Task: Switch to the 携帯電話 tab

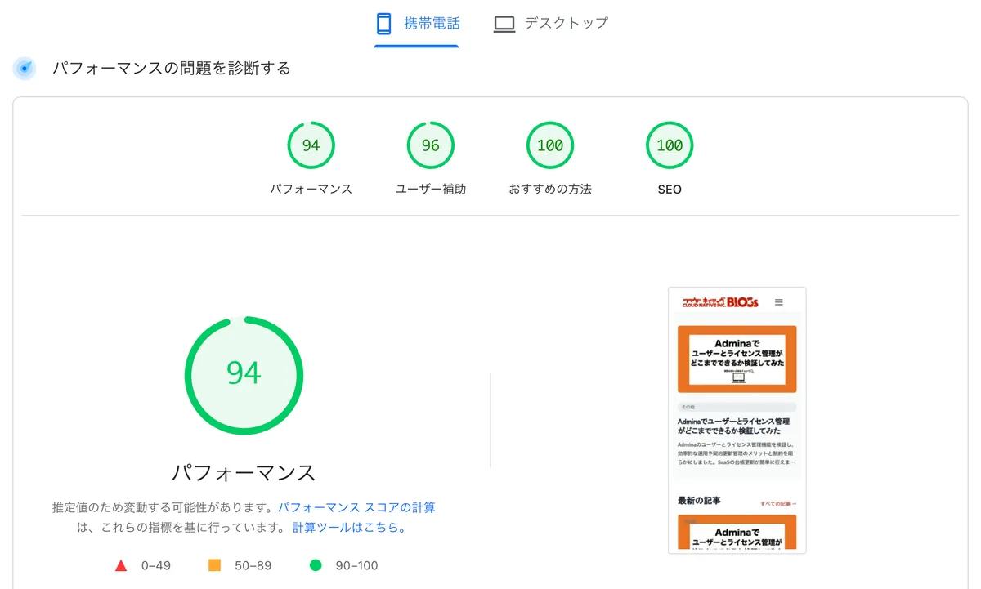Action: click(x=416, y=24)
